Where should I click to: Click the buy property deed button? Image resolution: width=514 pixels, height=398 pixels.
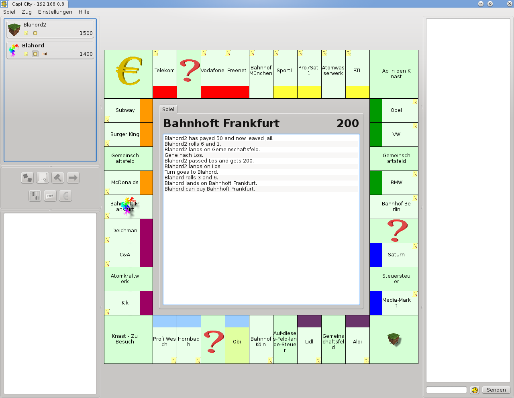[x=43, y=177]
